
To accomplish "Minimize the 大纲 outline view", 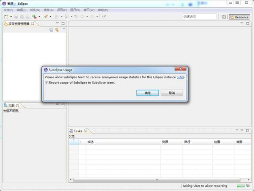I will click(57, 104).
